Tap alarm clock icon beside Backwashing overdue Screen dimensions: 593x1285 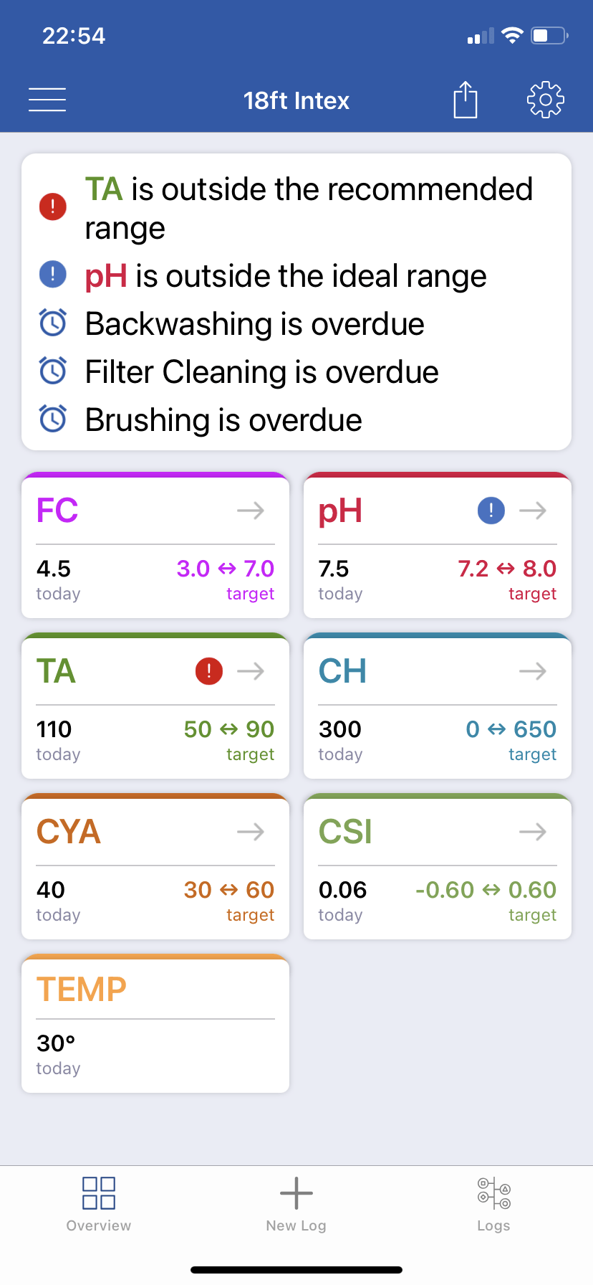coord(53,323)
